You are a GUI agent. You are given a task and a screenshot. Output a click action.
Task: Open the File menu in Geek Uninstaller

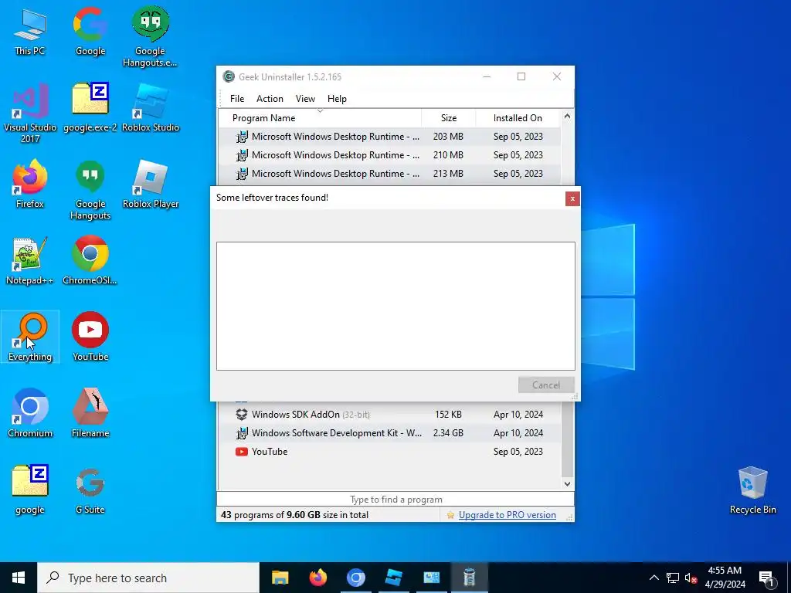[237, 99]
